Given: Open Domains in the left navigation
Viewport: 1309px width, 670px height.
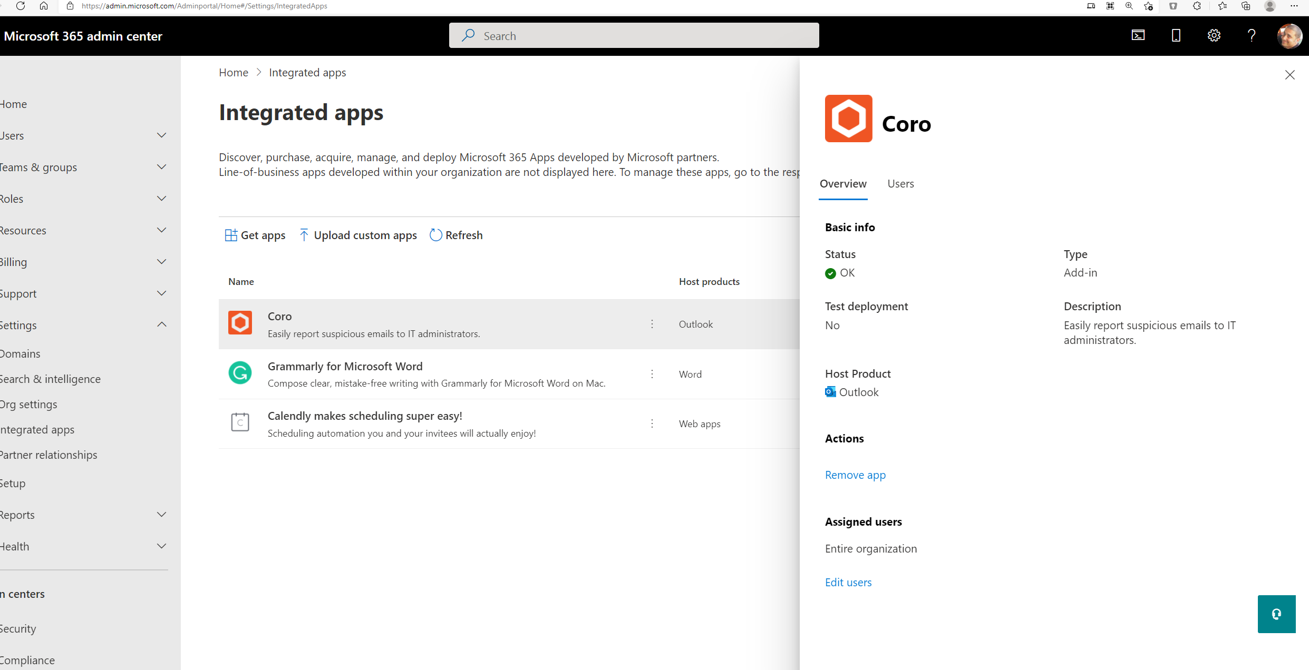Looking at the screenshot, I should pyautogui.click(x=20, y=354).
